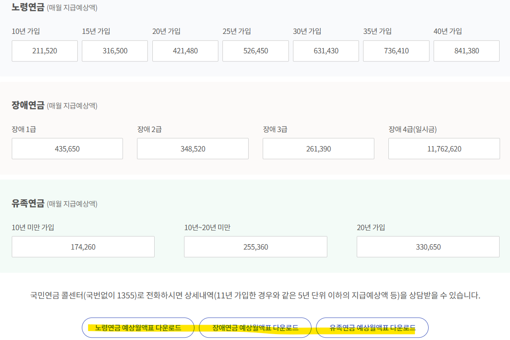Select the 10년 가입 amount field showing 211,520
The width and height of the screenshot is (510, 340).
tap(44, 51)
